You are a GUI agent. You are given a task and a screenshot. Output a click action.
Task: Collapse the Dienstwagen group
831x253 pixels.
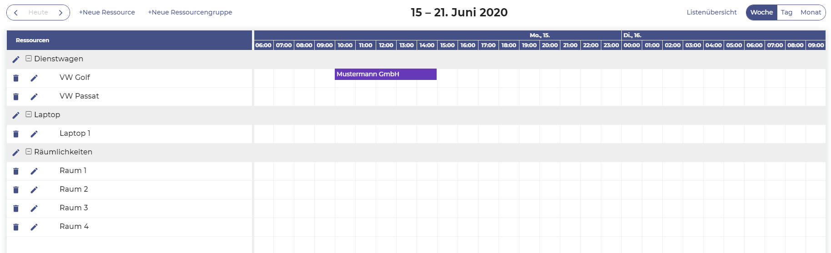click(x=29, y=59)
